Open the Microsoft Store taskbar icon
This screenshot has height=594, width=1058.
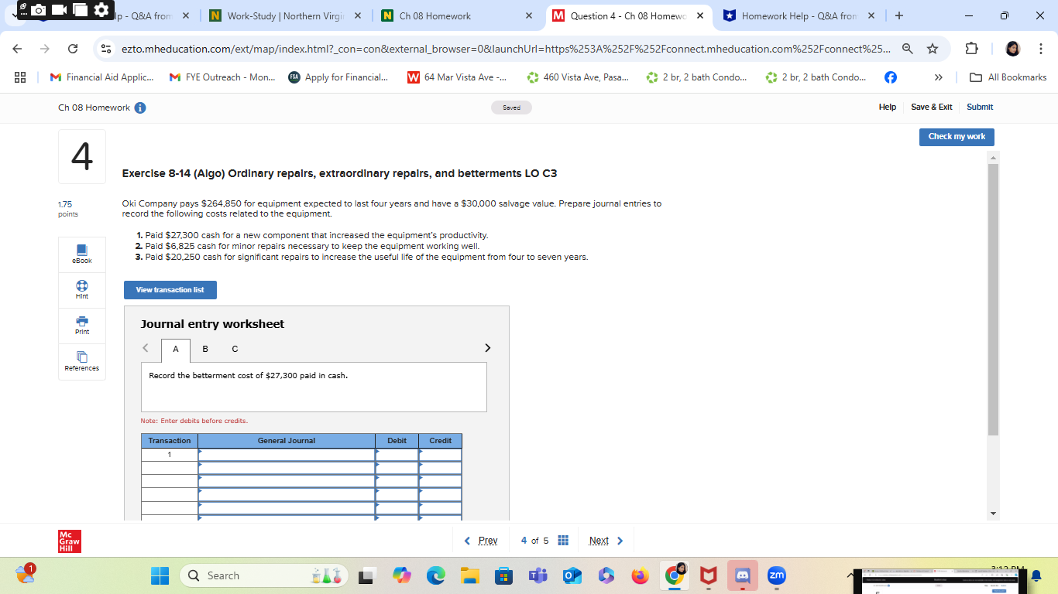503,575
